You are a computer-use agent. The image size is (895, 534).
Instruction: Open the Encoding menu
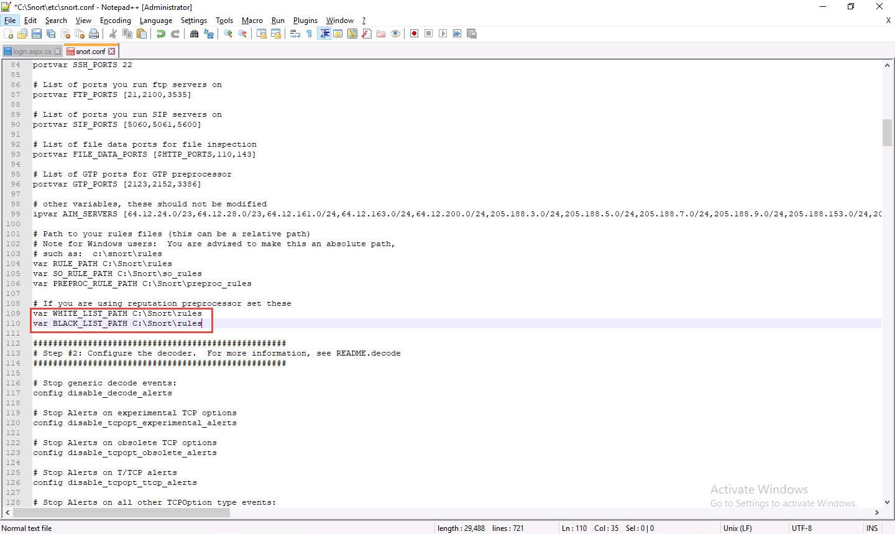click(116, 21)
